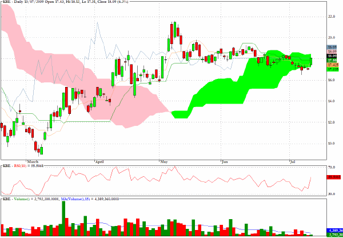Click the KBE Daily 13/07/2009 chart title
The image size is (343, 238).
tap(66, 2)
